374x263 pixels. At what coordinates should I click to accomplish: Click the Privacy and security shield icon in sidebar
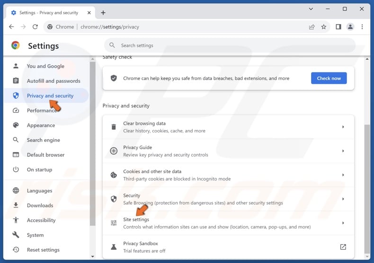[x=16, y=96]
